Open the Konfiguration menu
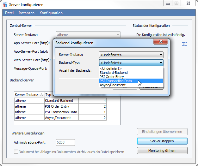Screen dimensions: 198x166 tap(51, 13)
